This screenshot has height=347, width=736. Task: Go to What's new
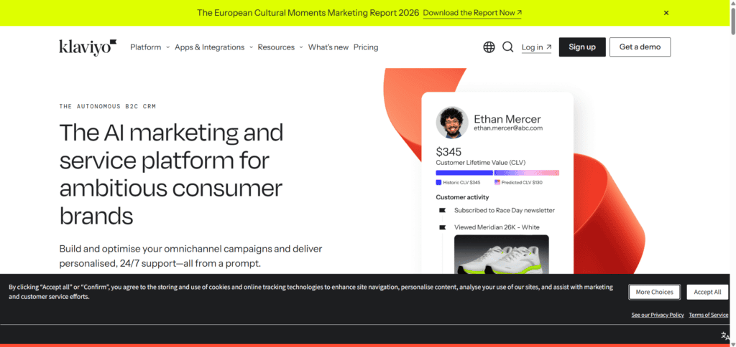coord(328,47)
